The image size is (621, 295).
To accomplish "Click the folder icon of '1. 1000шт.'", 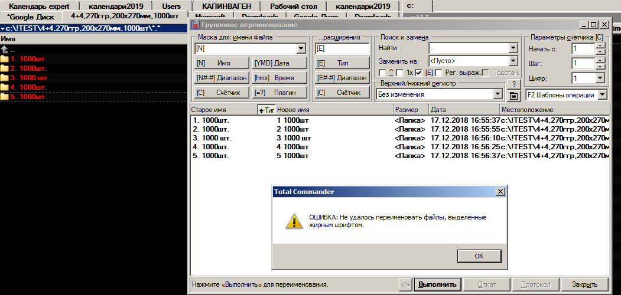I will (4, 59).
